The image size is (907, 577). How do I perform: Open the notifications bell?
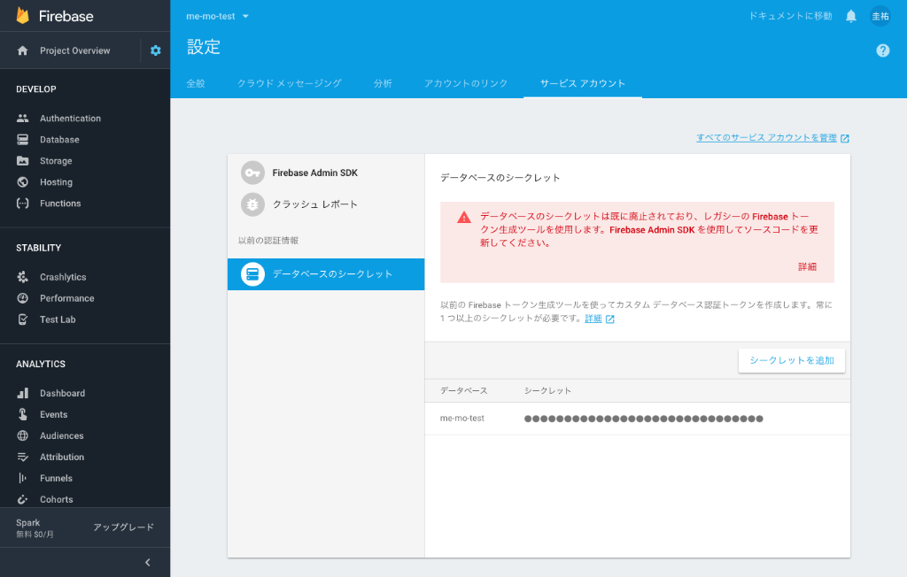click(851, 16)
